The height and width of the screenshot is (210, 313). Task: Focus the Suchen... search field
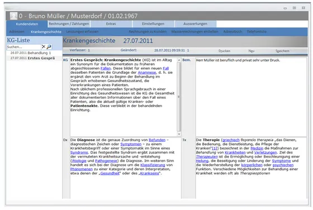point(23,47)
